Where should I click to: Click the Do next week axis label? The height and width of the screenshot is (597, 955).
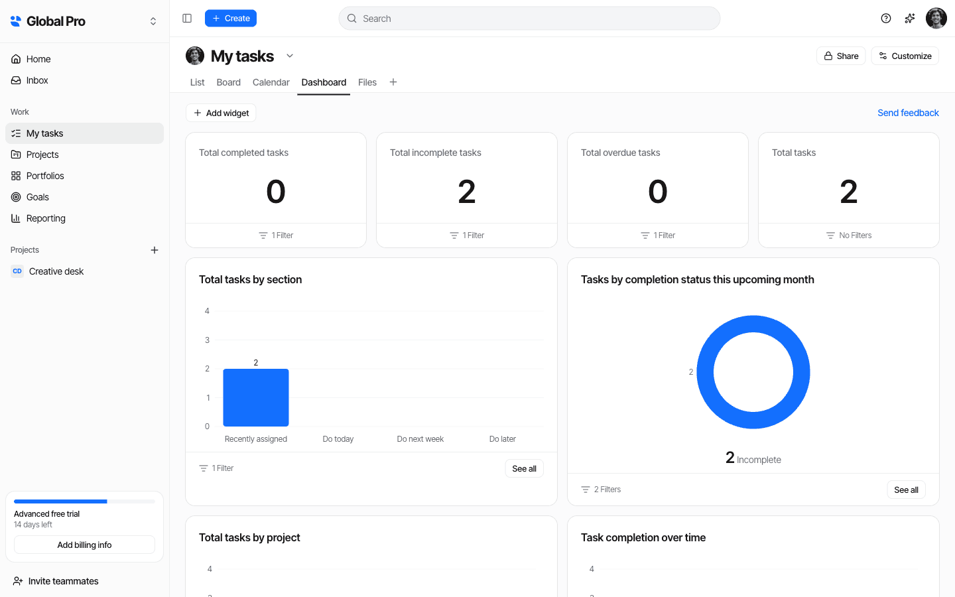click(x=420, y=439)
